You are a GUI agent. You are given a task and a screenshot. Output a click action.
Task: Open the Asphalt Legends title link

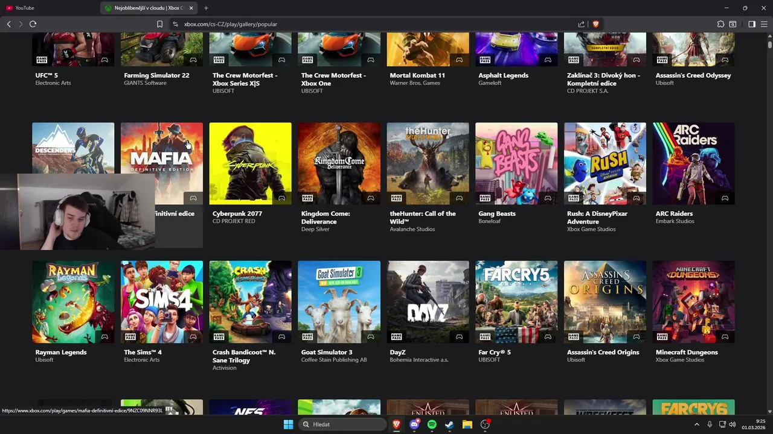[503, 75]
